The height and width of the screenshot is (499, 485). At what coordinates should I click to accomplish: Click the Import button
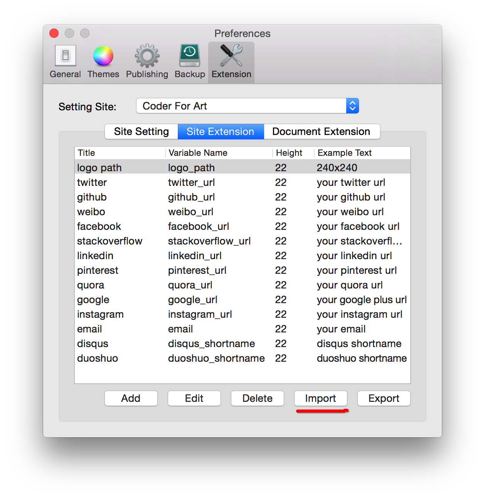[x=320, y=398]
